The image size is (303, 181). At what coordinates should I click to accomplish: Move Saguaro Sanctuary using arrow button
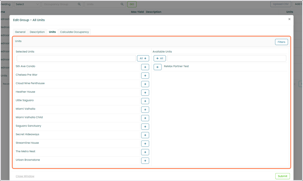[x=145, y=127]
